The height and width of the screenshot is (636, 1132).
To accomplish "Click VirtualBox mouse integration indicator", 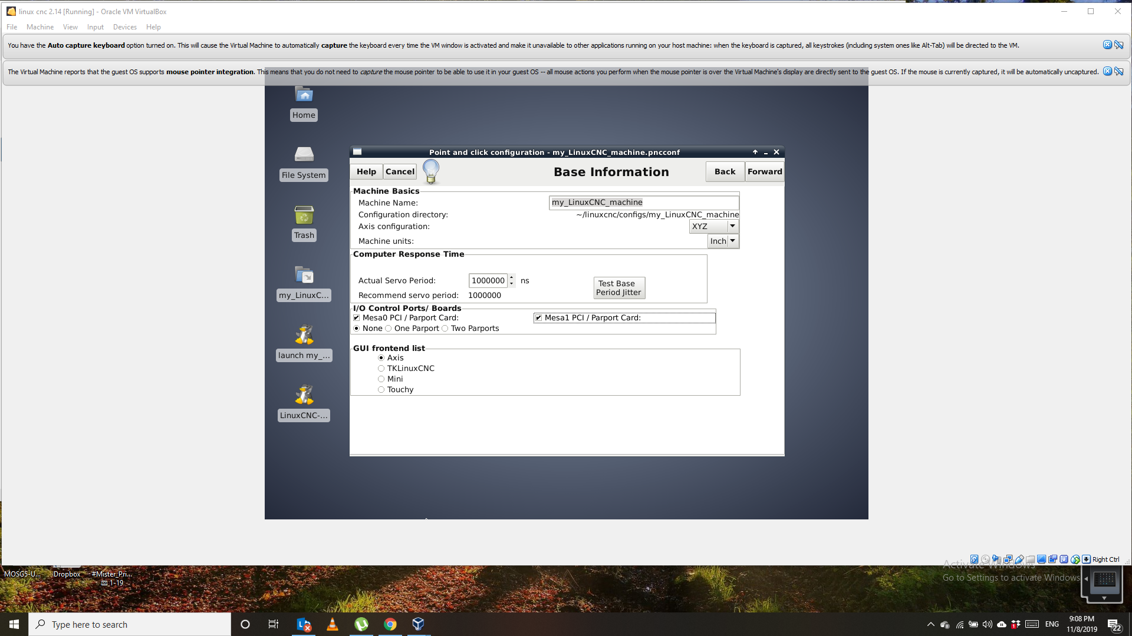I will 1075,559.
